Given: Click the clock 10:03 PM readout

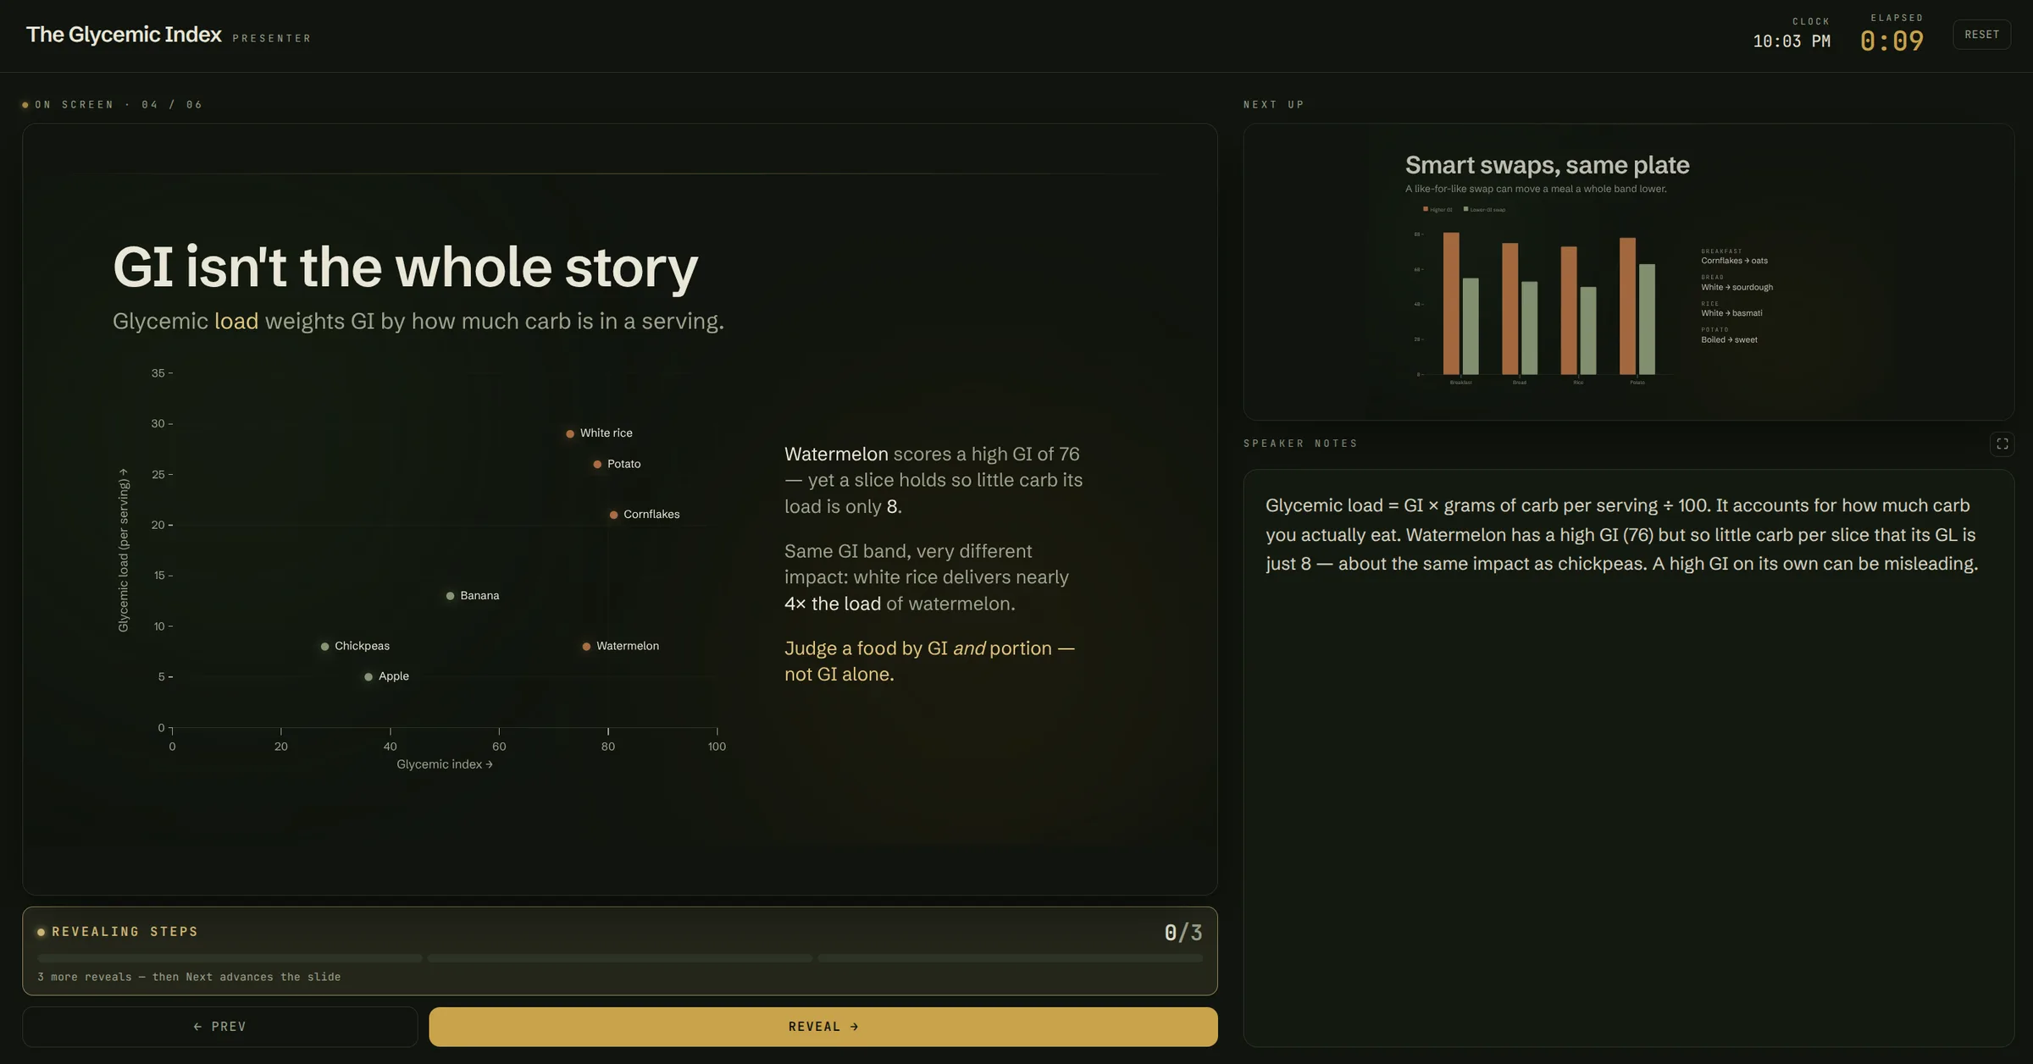Looking at the screenshot, I should [x=1792, y=41].
